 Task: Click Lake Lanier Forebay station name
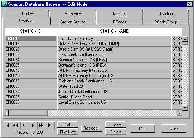tap(114, 39)
